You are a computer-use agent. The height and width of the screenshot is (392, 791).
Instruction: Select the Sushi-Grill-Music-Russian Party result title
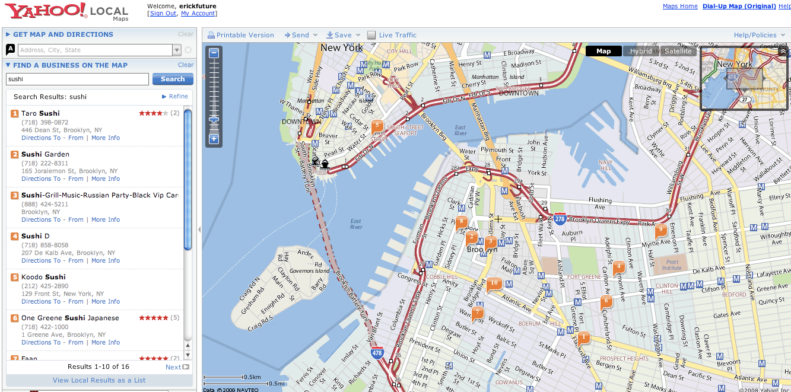[100, 195]
